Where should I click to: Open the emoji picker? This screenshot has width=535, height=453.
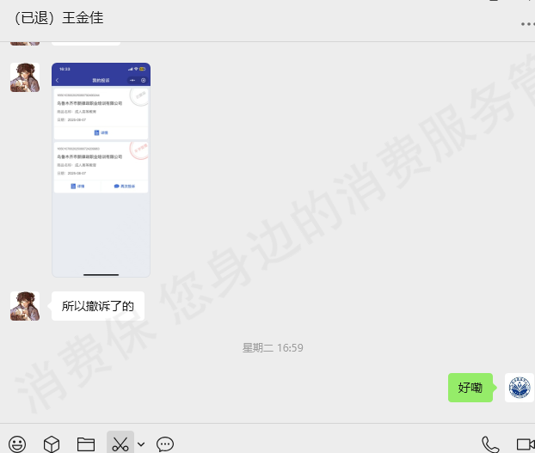click(x=17, y=444)
